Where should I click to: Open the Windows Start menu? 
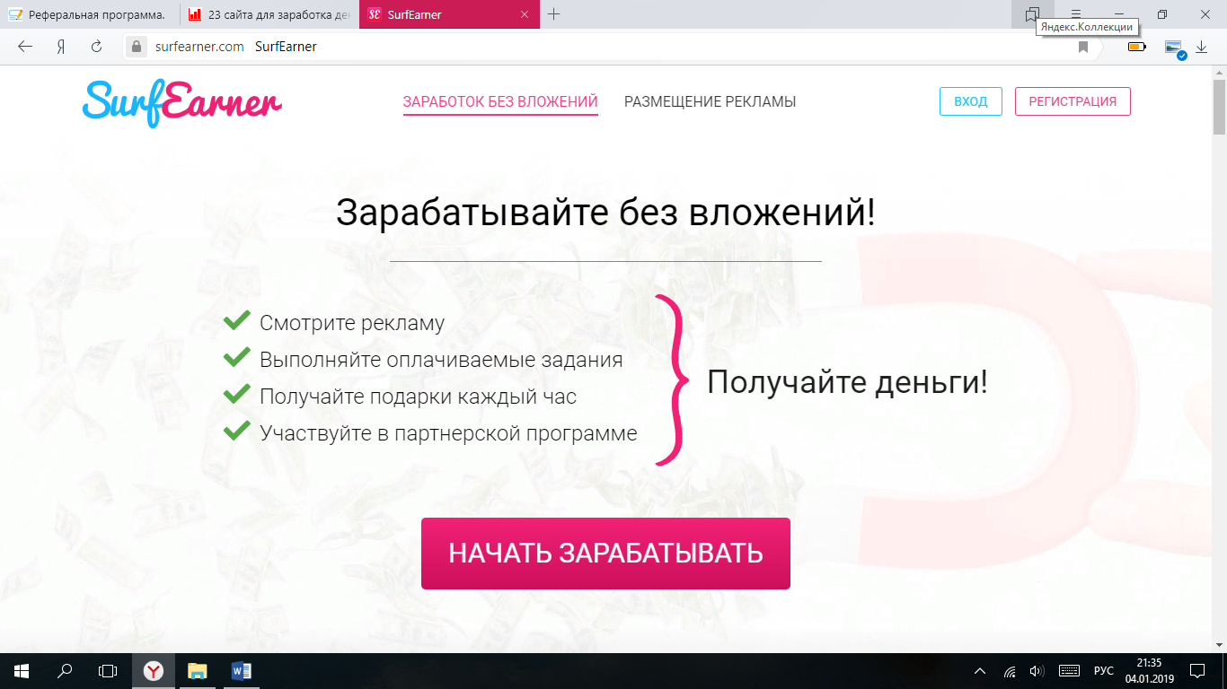pos(22,671)
